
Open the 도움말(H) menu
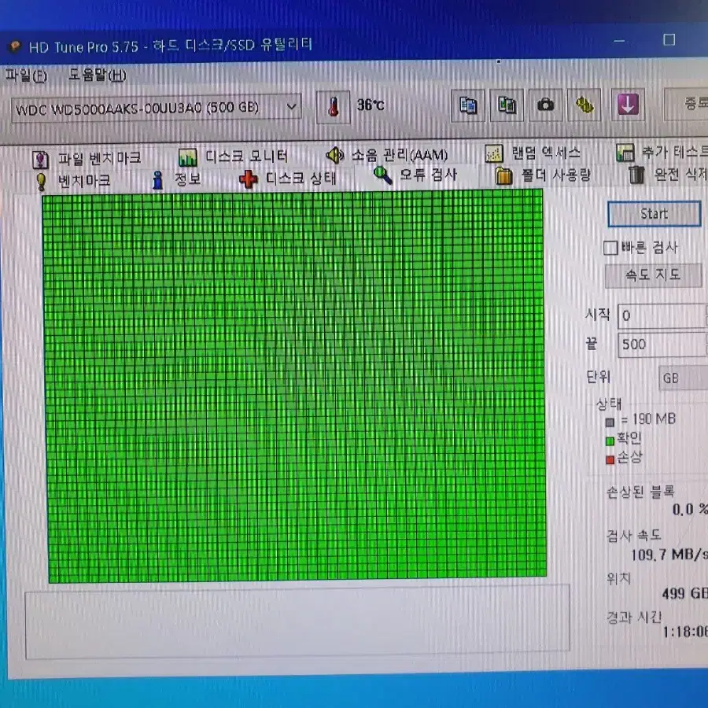97,74
